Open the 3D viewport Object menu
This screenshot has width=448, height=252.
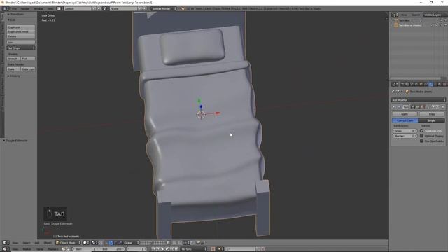point(48,243)
